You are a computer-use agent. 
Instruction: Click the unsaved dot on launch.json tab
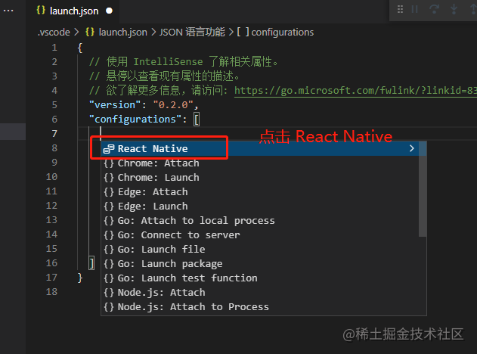[x=109, y=11]
